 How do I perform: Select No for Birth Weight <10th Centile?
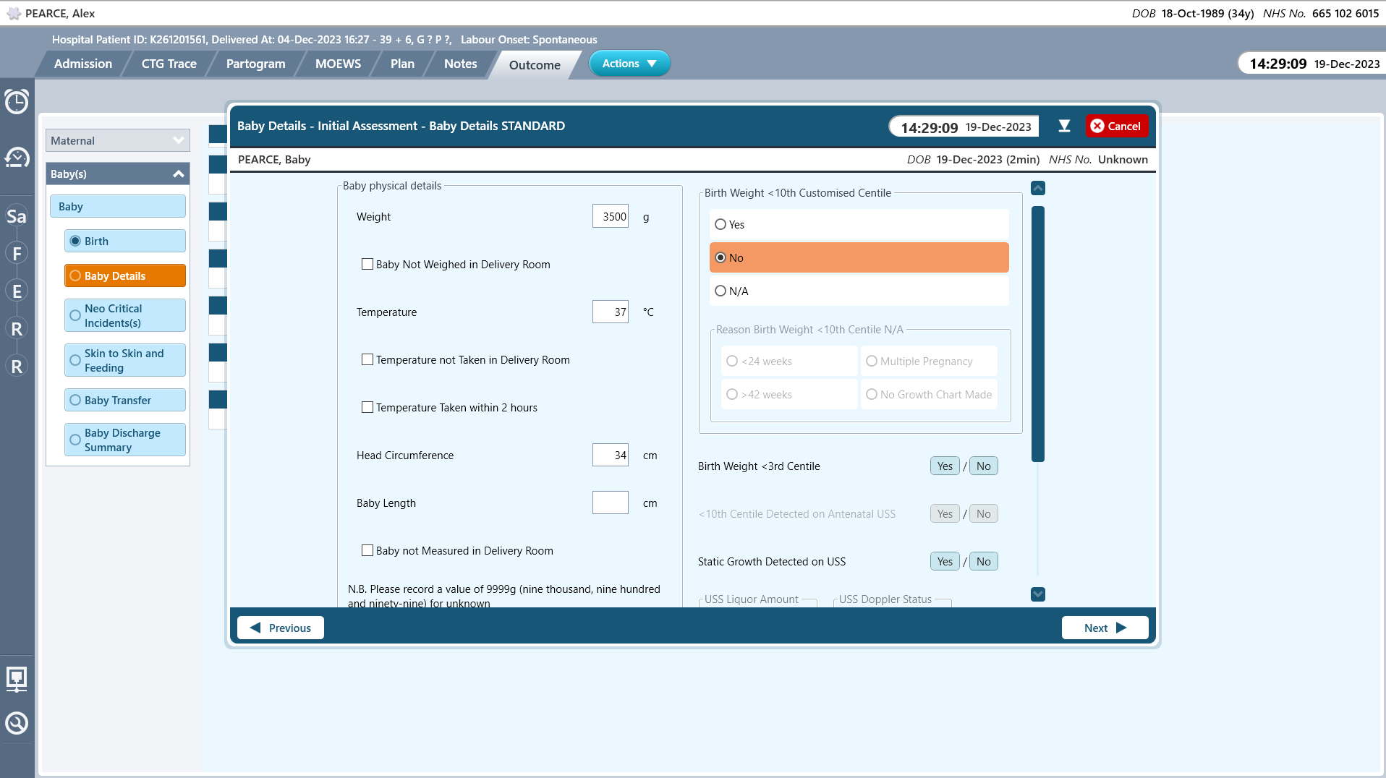tap(859, 257)
